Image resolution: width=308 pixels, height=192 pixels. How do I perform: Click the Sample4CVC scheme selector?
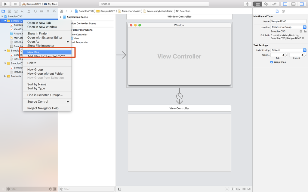pyautogui.click(x=32, y=4)
